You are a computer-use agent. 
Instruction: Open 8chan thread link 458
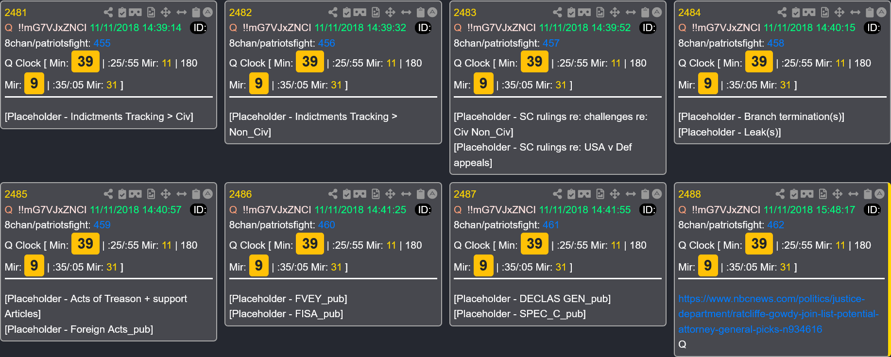click(775, 43)
